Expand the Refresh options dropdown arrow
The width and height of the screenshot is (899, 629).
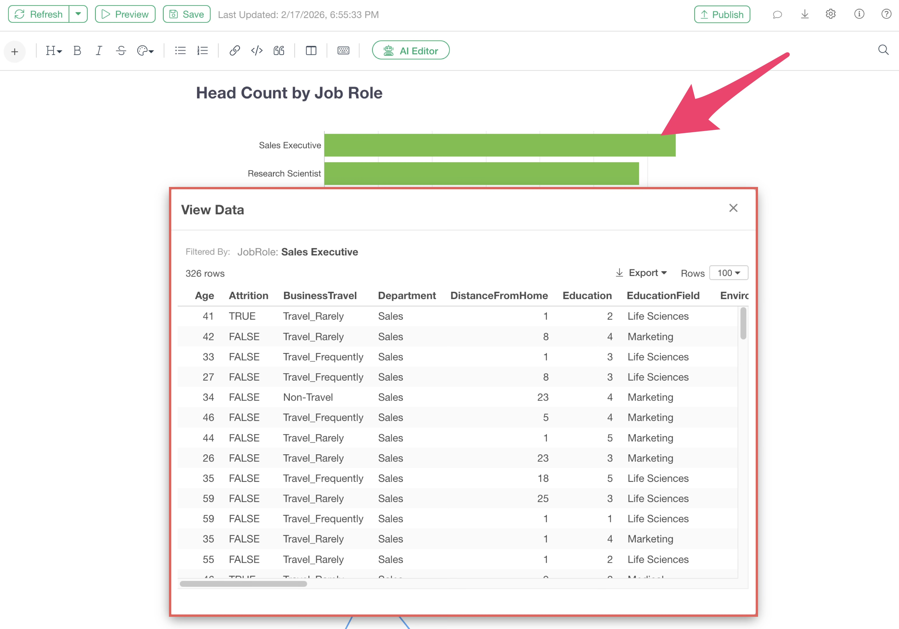[78, 14]
